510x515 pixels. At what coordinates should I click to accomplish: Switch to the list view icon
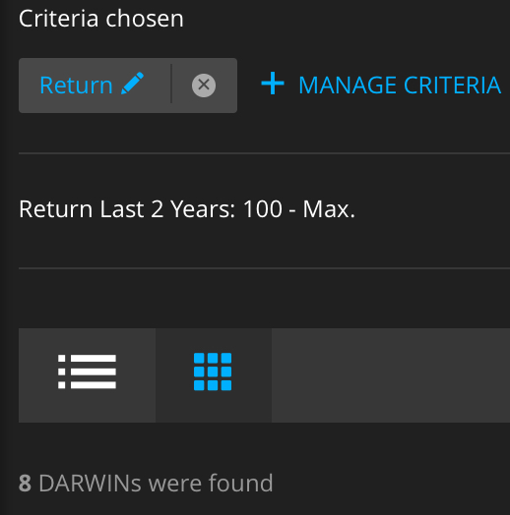pos(87,372)
